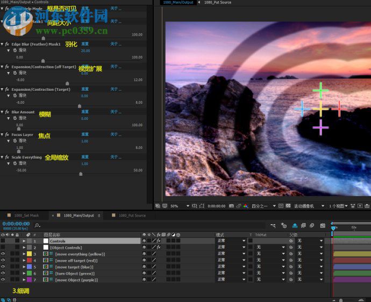
Task: Click the stopwatch under Scale Everything
Action: pos(15,163)
